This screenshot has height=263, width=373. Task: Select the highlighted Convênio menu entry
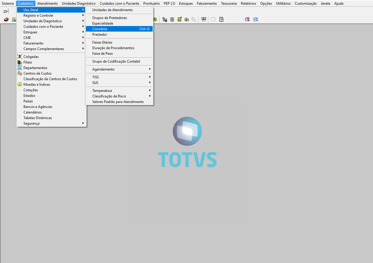point(119,29)
